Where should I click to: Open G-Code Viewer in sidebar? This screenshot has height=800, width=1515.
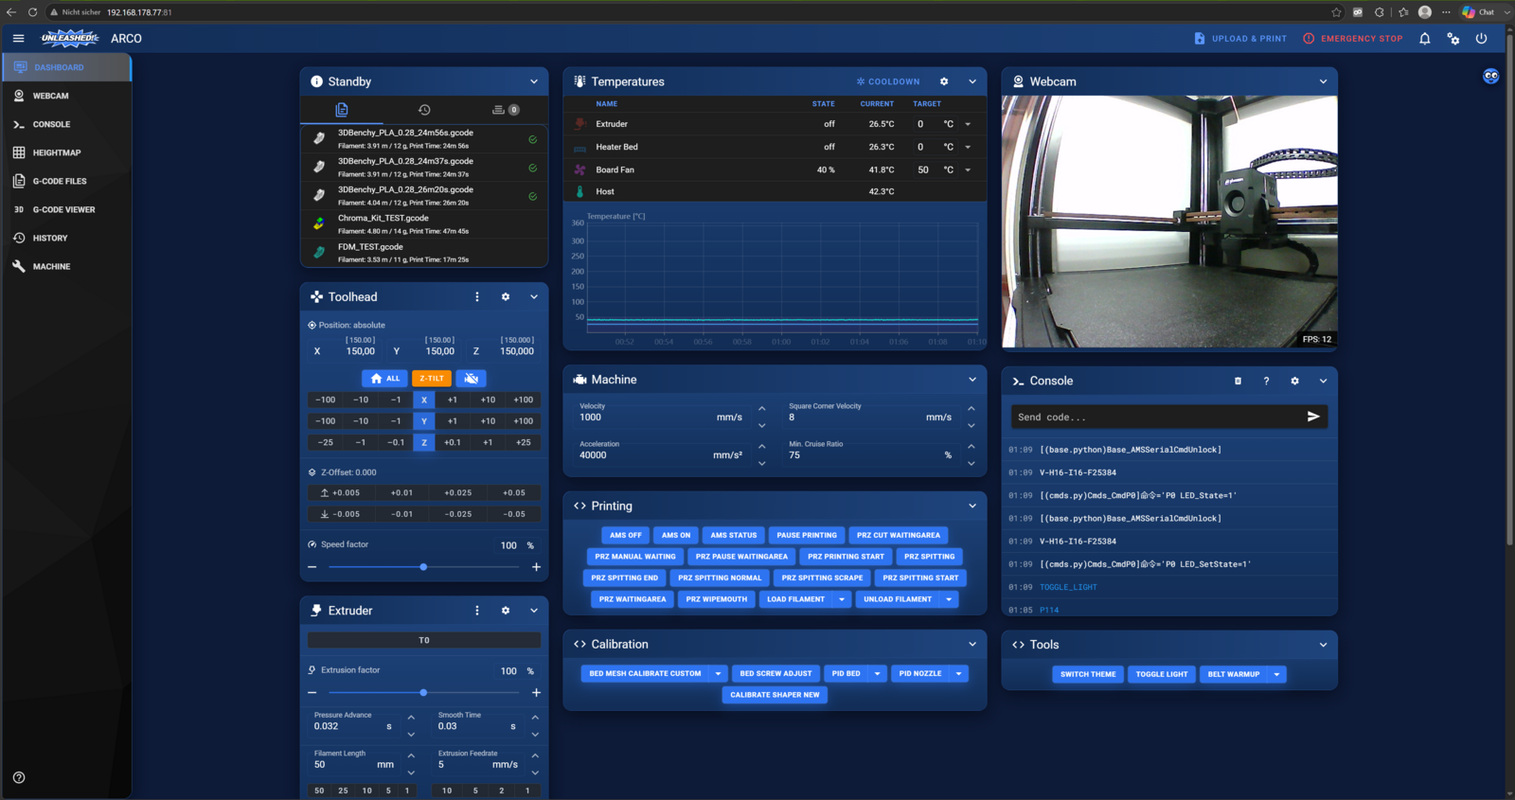point(66,209)
